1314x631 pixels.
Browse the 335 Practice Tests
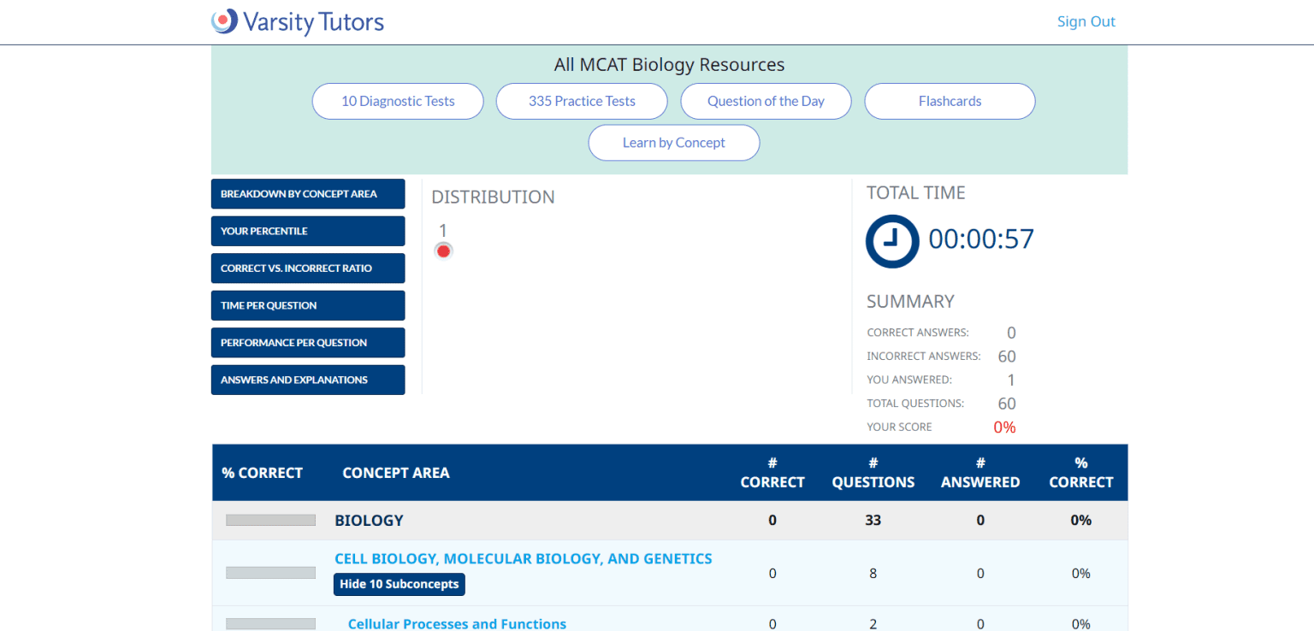pyautogui.click(x=582, y=101)
